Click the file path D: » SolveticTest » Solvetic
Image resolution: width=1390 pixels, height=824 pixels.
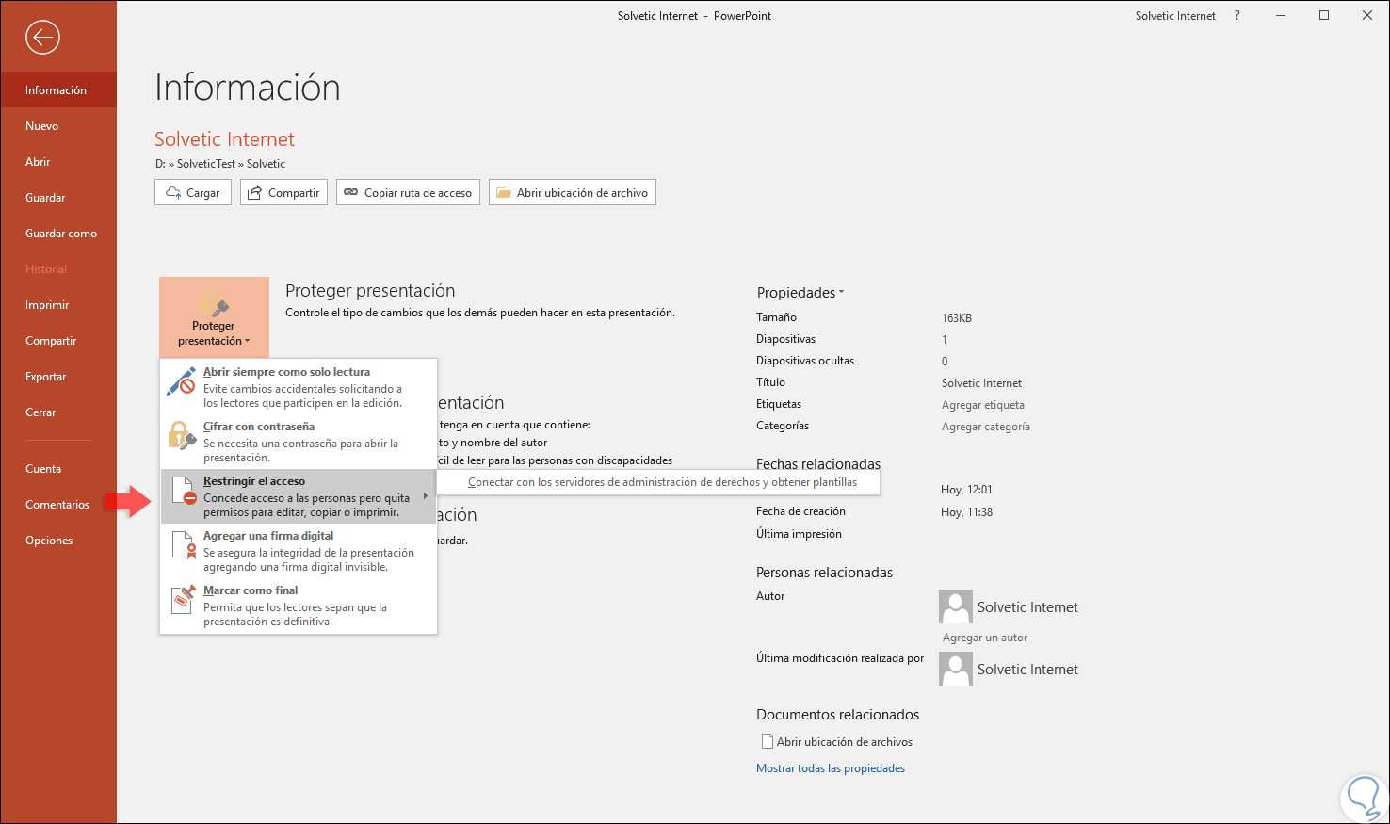220,164
